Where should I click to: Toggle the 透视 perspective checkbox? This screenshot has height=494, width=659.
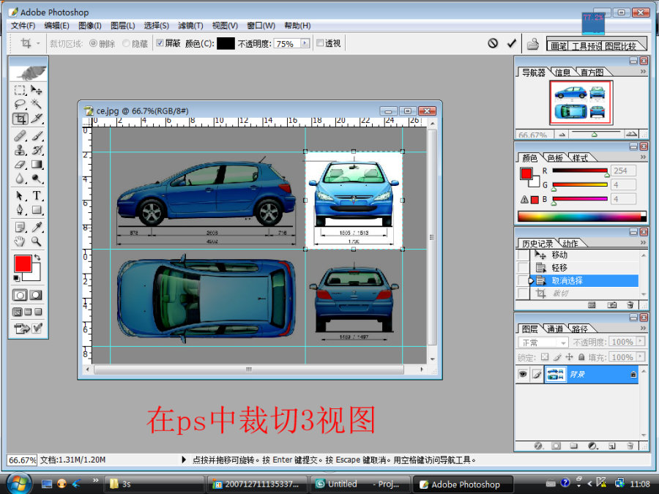(320, 43)
